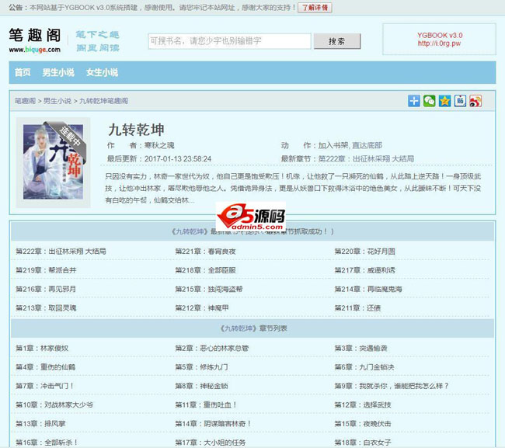Click the 搜索 search button
This screenshot has width=505, height=448.
(x=337, y=41)
